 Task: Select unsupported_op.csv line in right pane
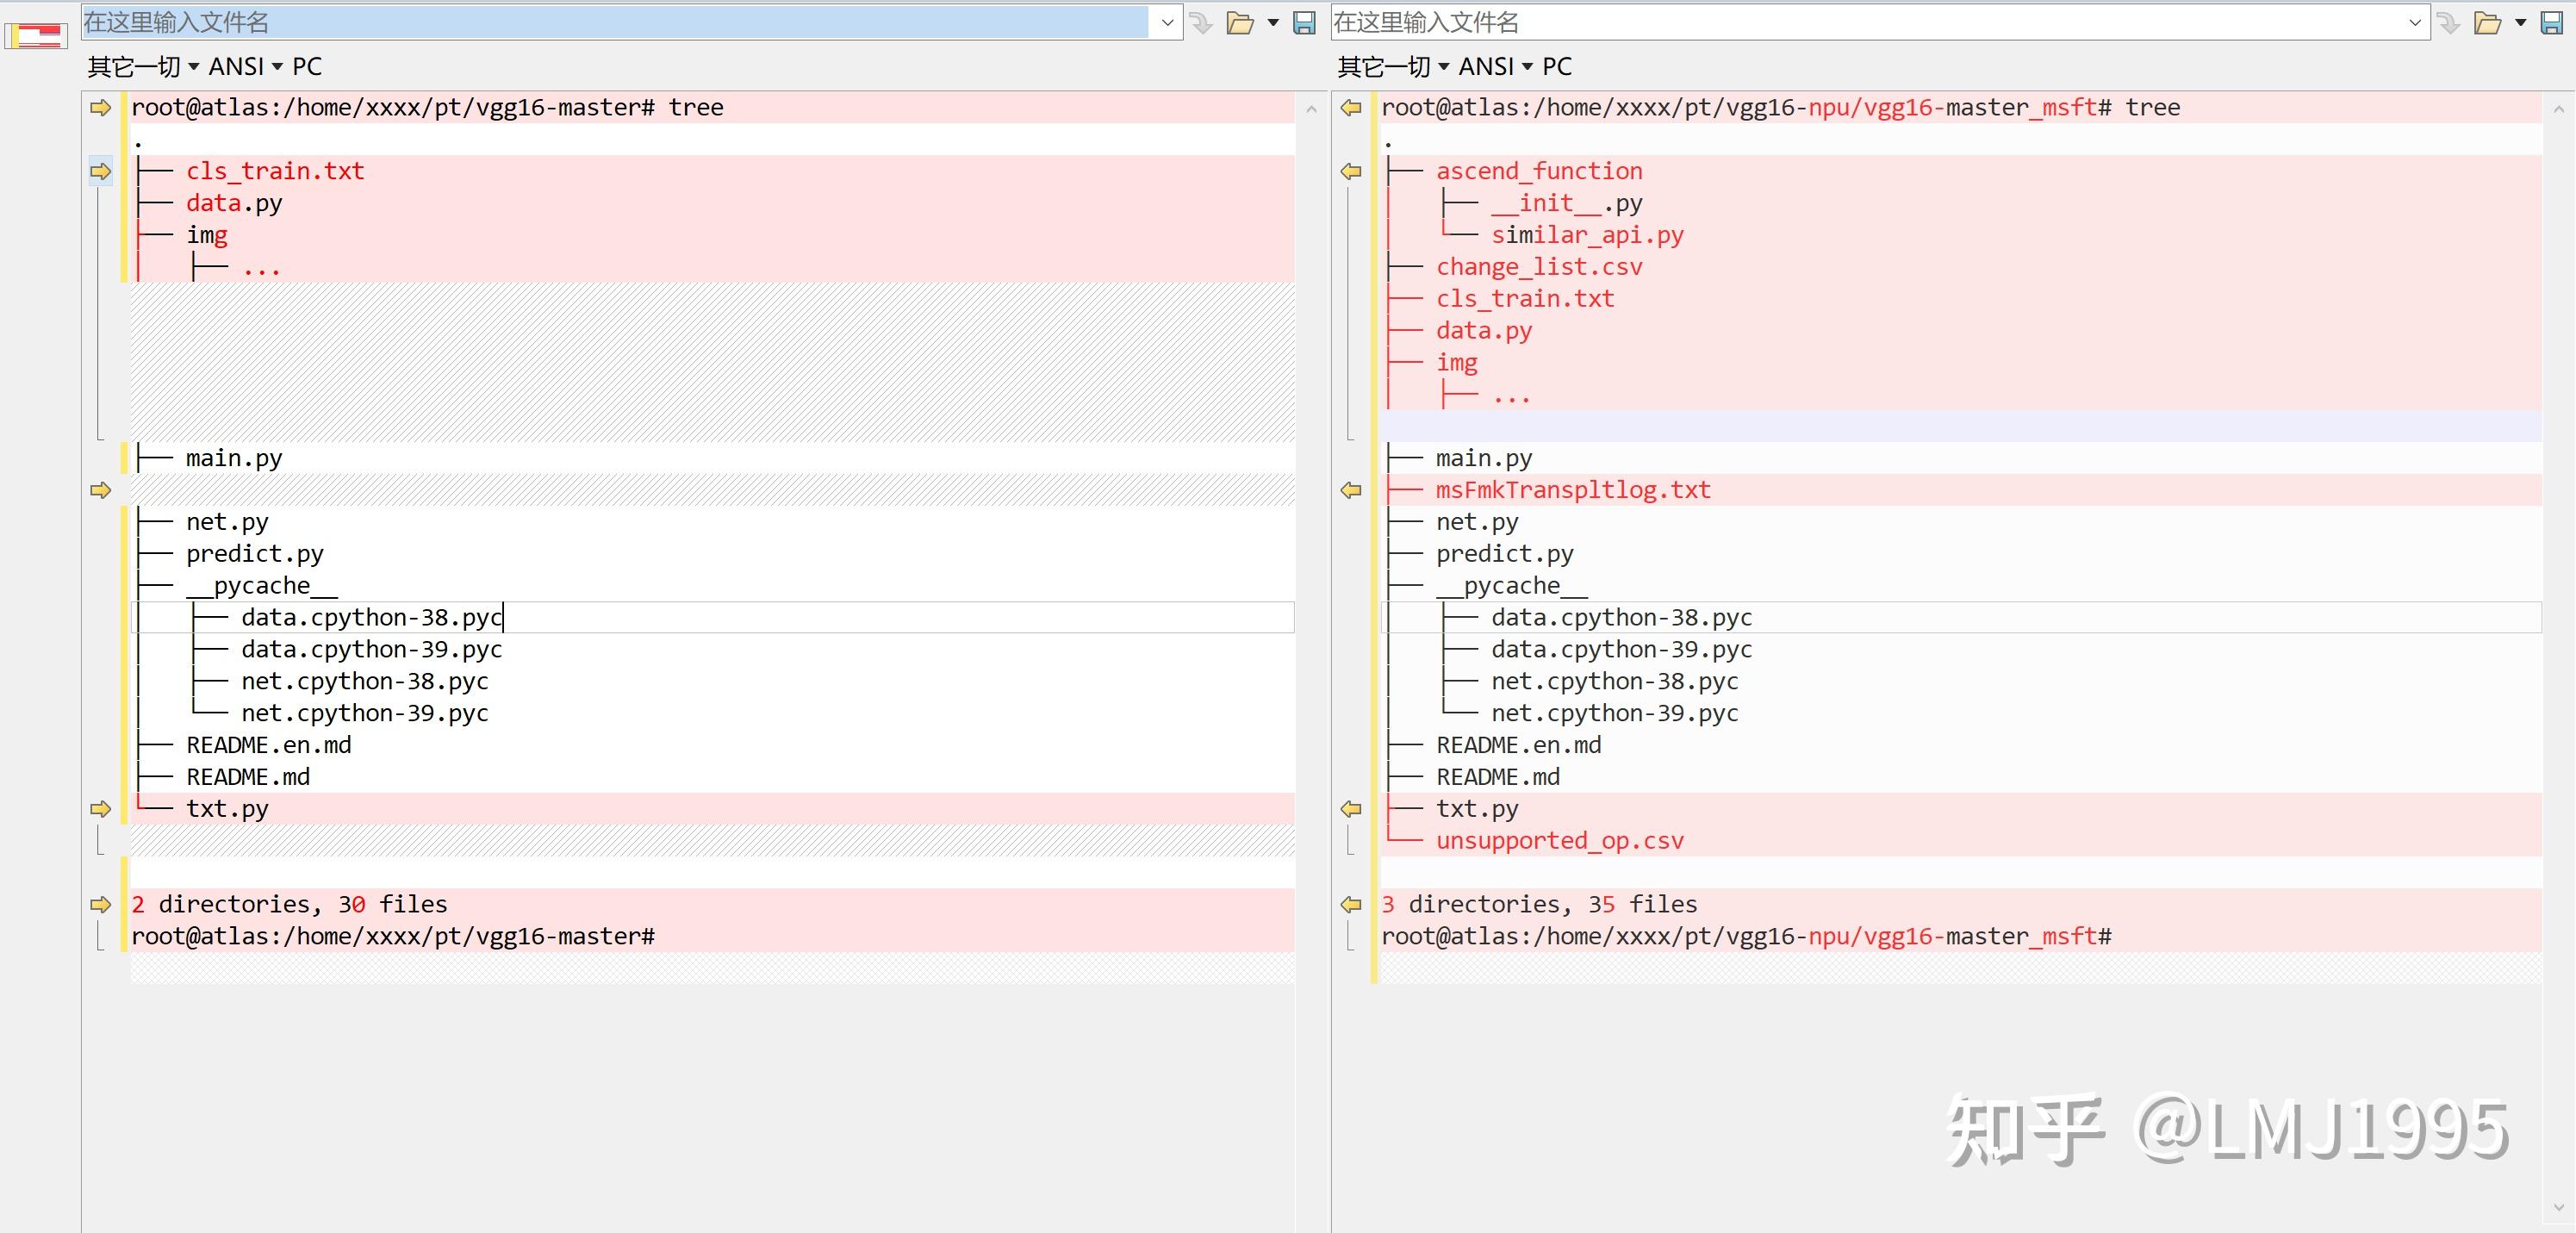(1559, 841)
